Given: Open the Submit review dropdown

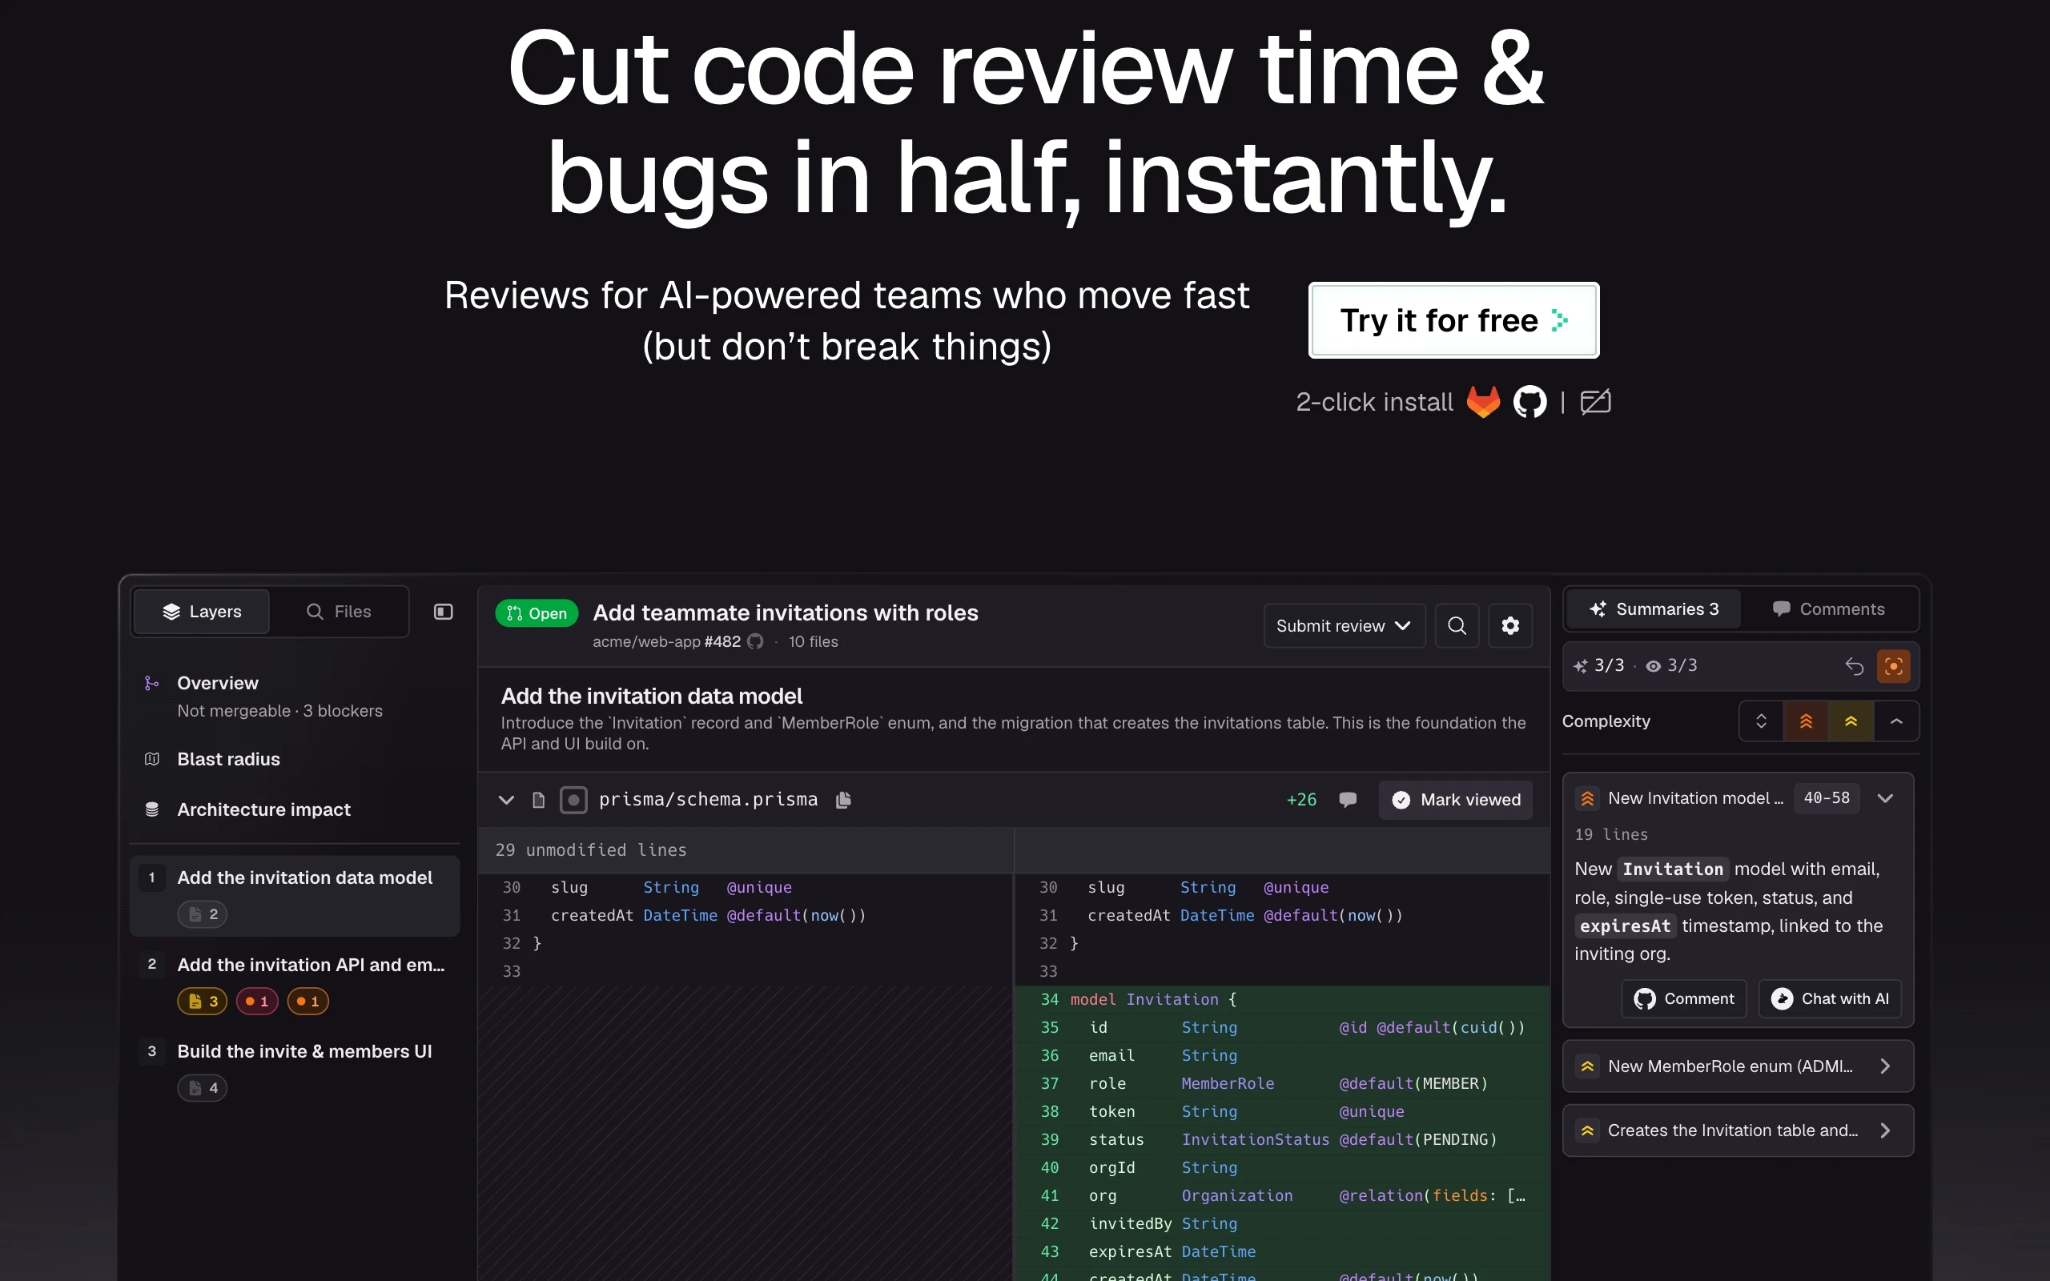Looking at the screenshot, I should click(1344, 626).
